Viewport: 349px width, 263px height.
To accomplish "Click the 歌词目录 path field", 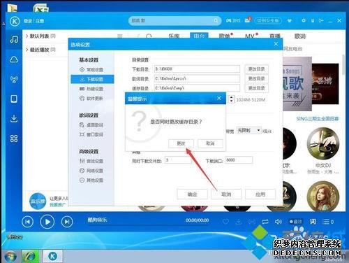I will click(x=197, y=78).
